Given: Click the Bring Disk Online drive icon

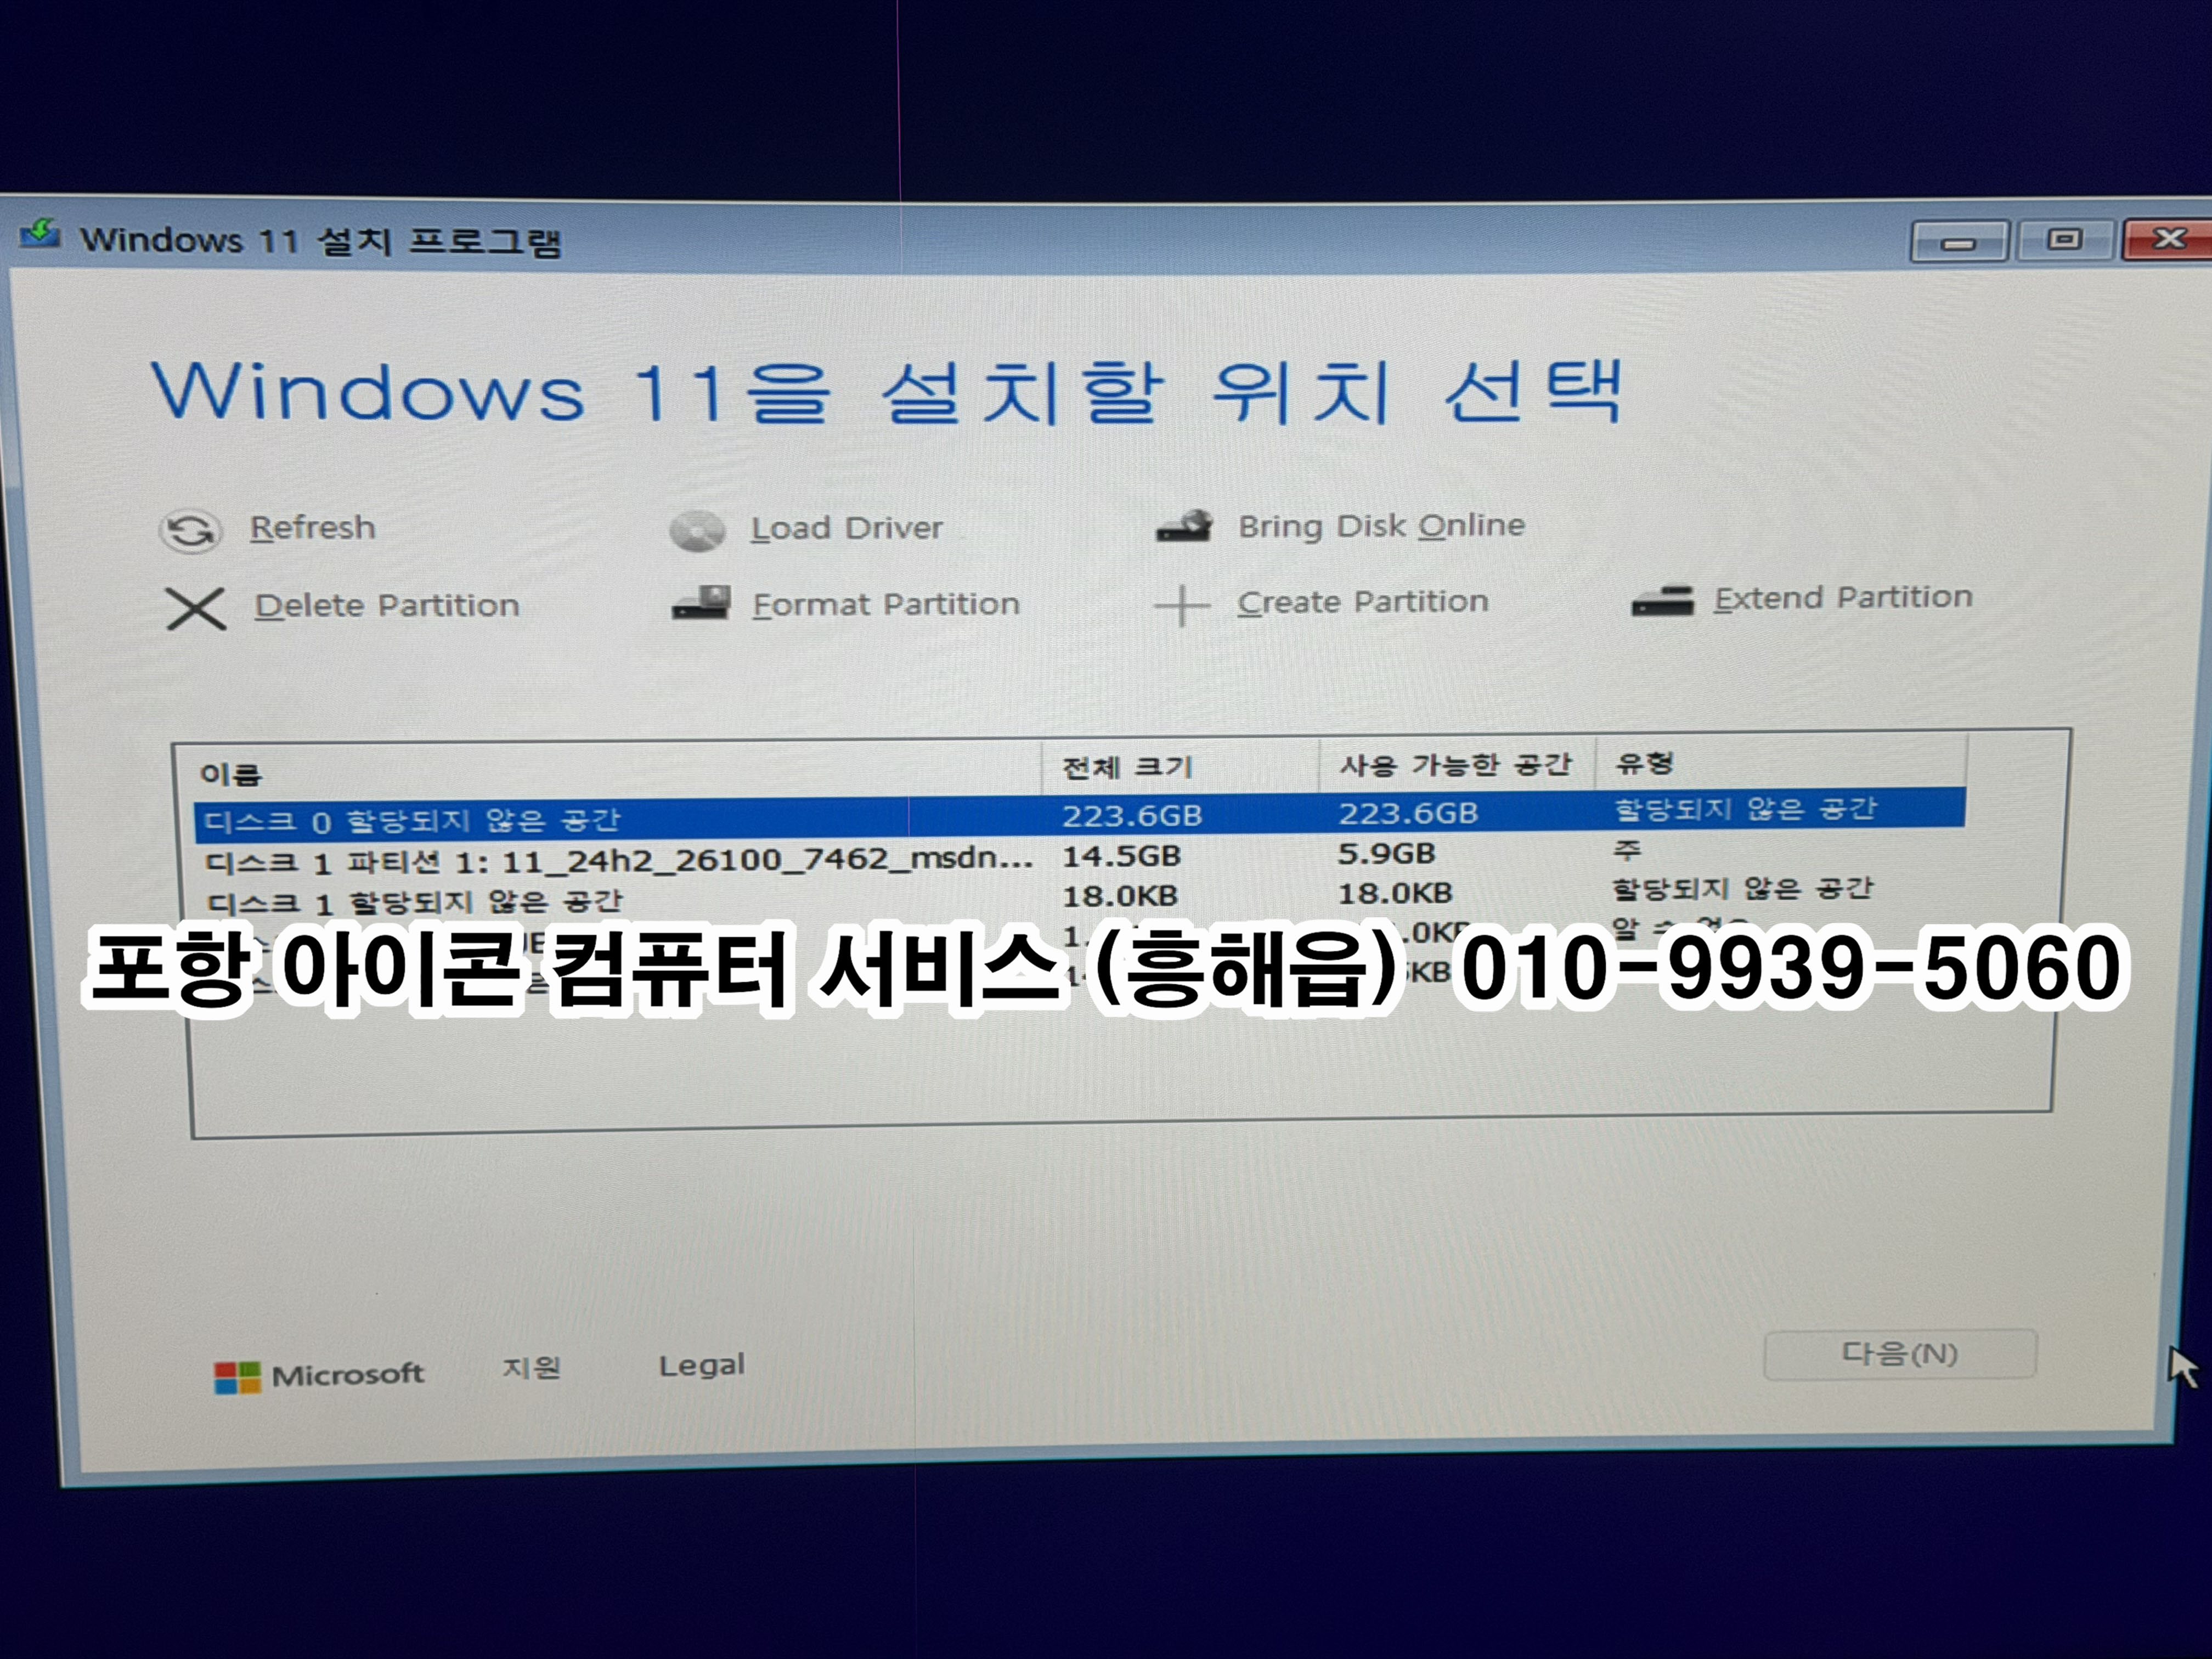Looking at the screenshot, I should click(1184, 526).
